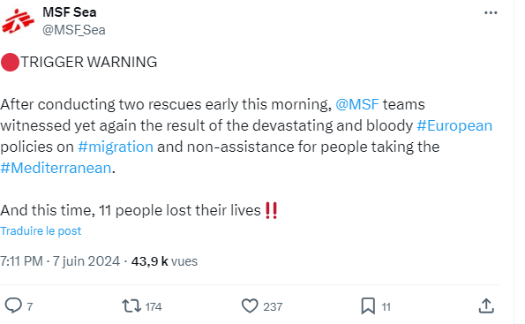
Task: Click the repost arrows icon
Action: coord(131,306)
